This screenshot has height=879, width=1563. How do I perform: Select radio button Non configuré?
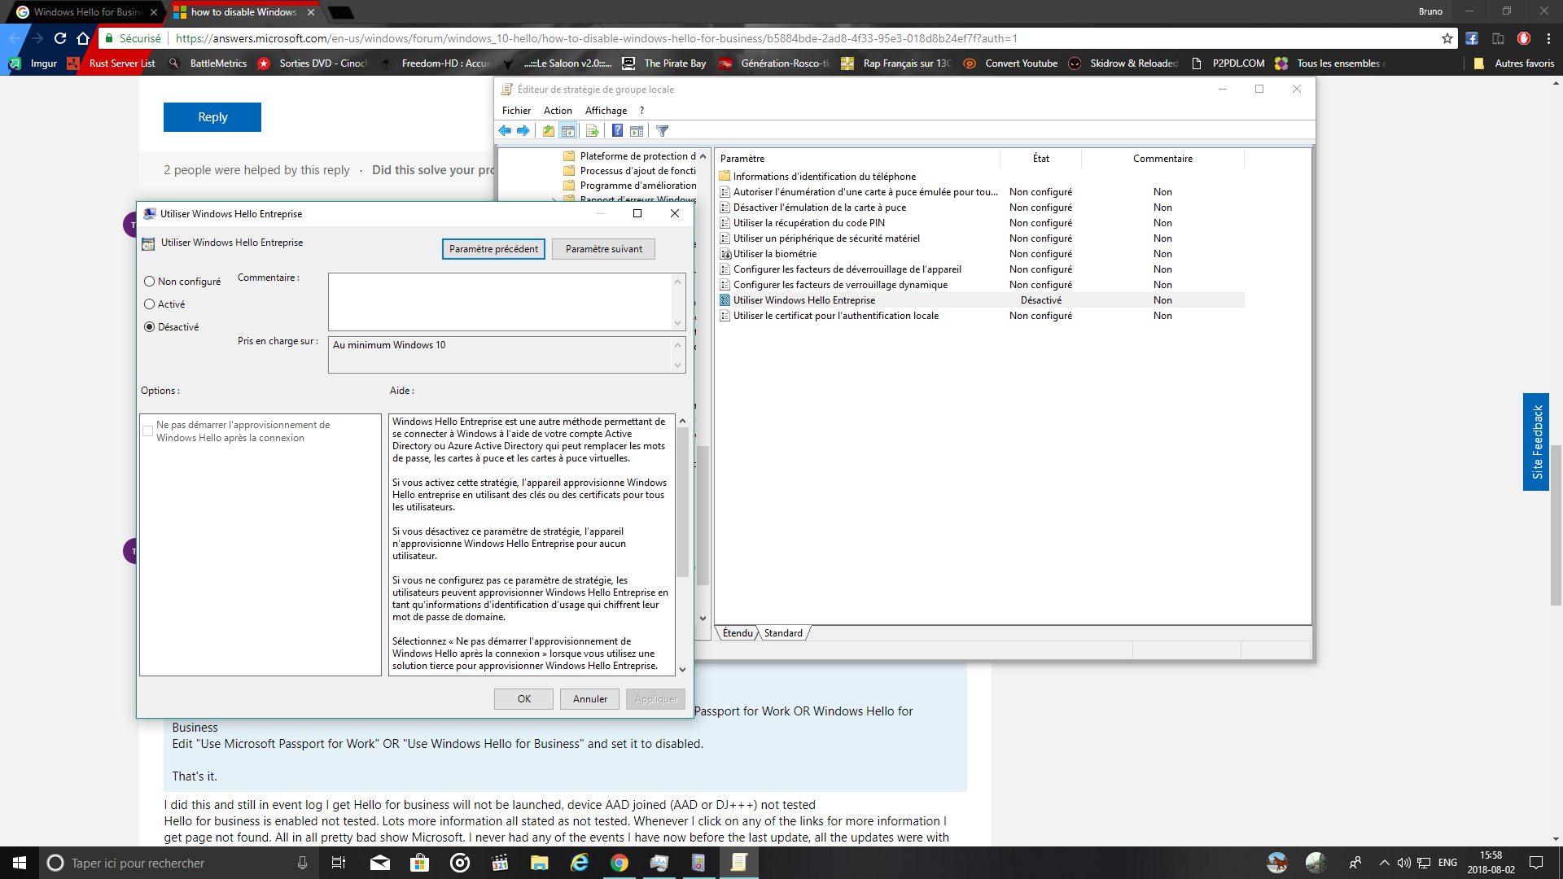point(149,281)
